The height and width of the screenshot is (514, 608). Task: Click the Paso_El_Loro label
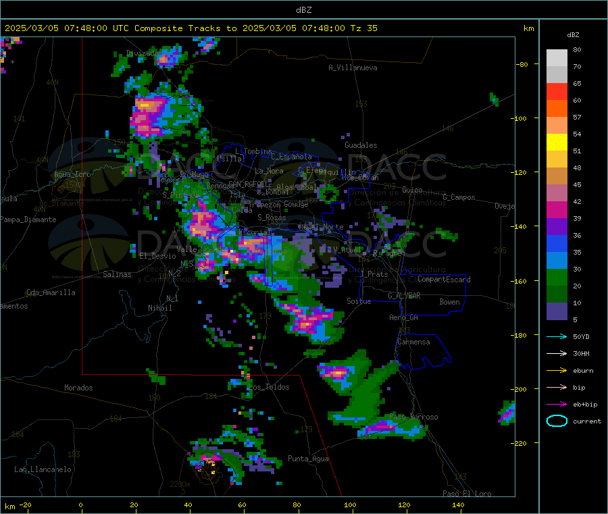point(467,494)
